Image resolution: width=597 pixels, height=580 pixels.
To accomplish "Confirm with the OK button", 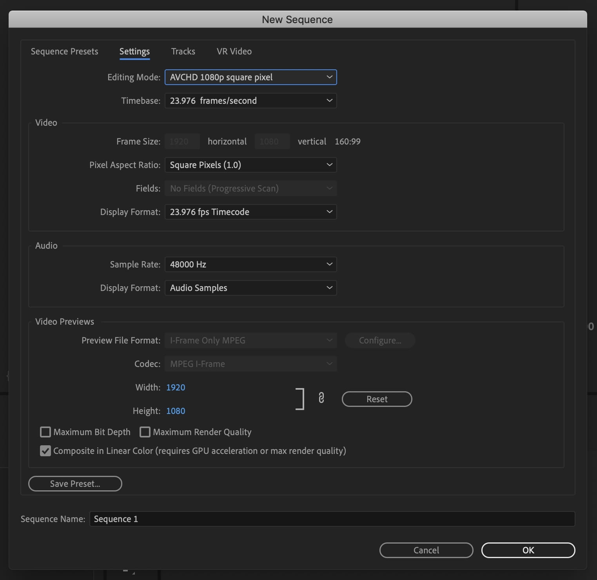I will coord(528,550).
